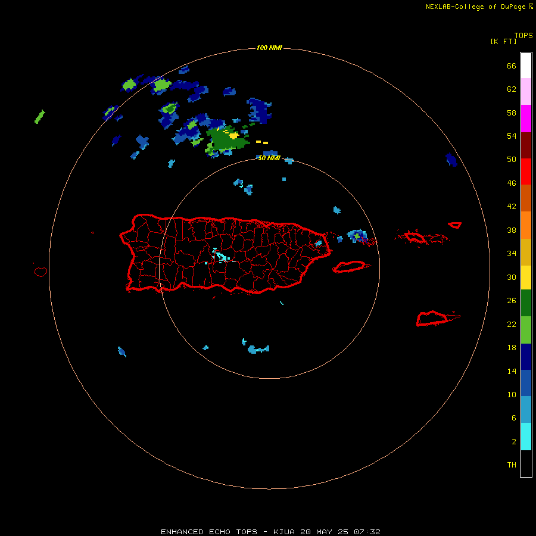This screenshot has height=536, width=536.
Task: Click the 30 legend value
Action: (512, 277)
